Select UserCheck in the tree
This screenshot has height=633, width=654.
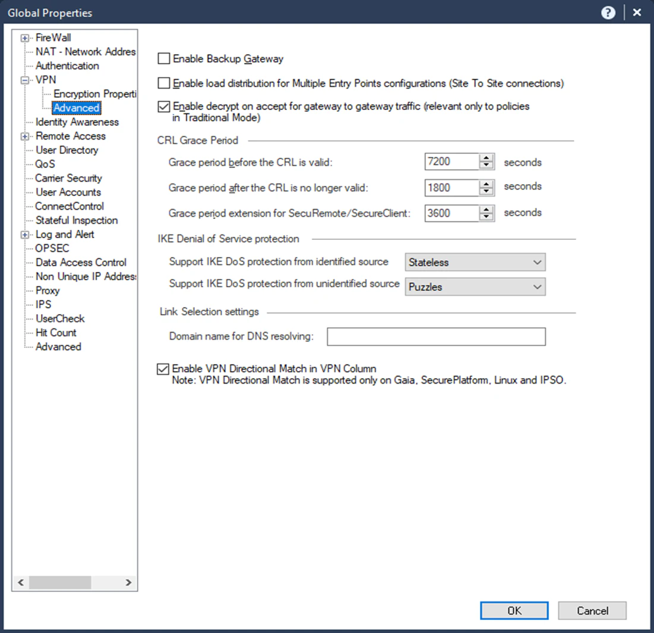(60, 319)
